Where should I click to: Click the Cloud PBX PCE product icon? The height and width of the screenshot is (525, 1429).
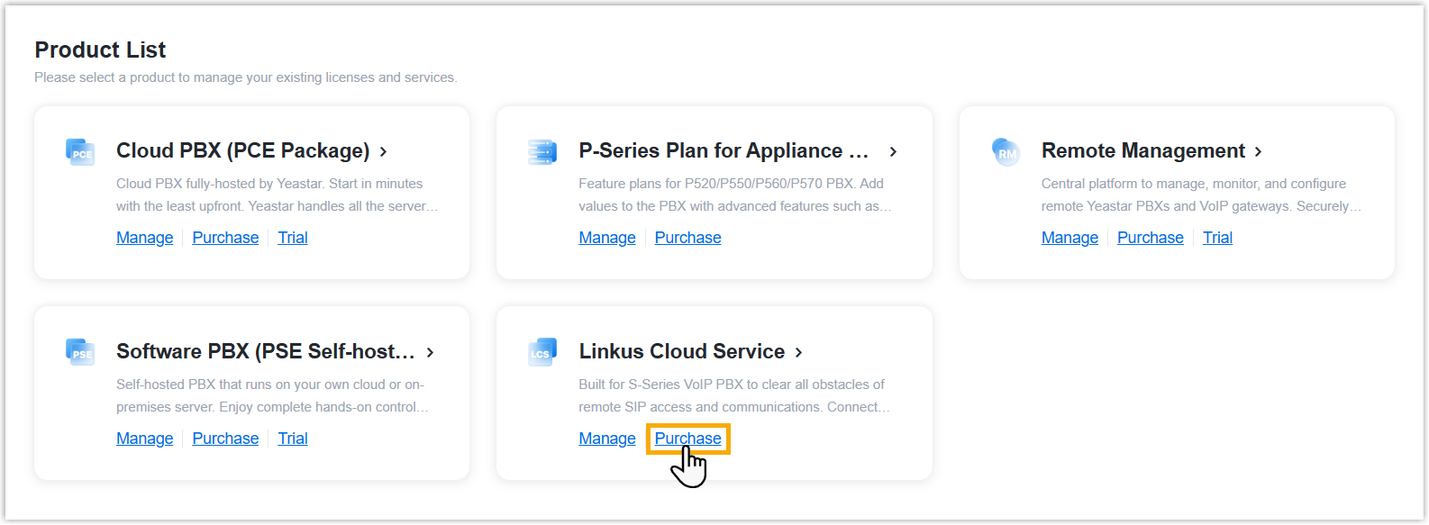coord(80,152)
